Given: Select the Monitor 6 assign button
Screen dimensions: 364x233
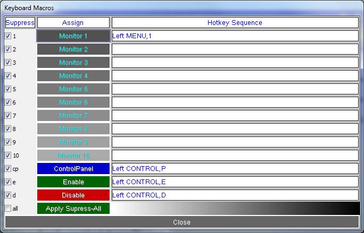Looking at the screenshot, I should pyautogui.click(x=73, y=102).
